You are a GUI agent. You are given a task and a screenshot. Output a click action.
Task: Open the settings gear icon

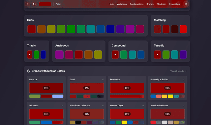(x=186, y=4)
